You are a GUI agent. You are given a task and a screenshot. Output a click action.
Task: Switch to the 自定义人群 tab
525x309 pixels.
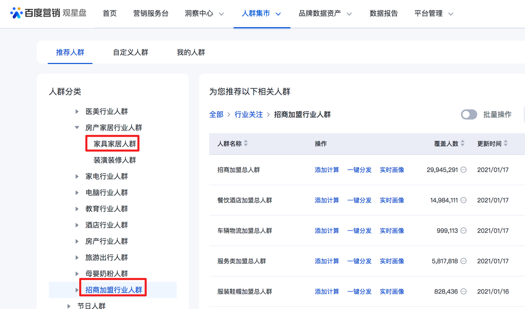coord(131,53)
